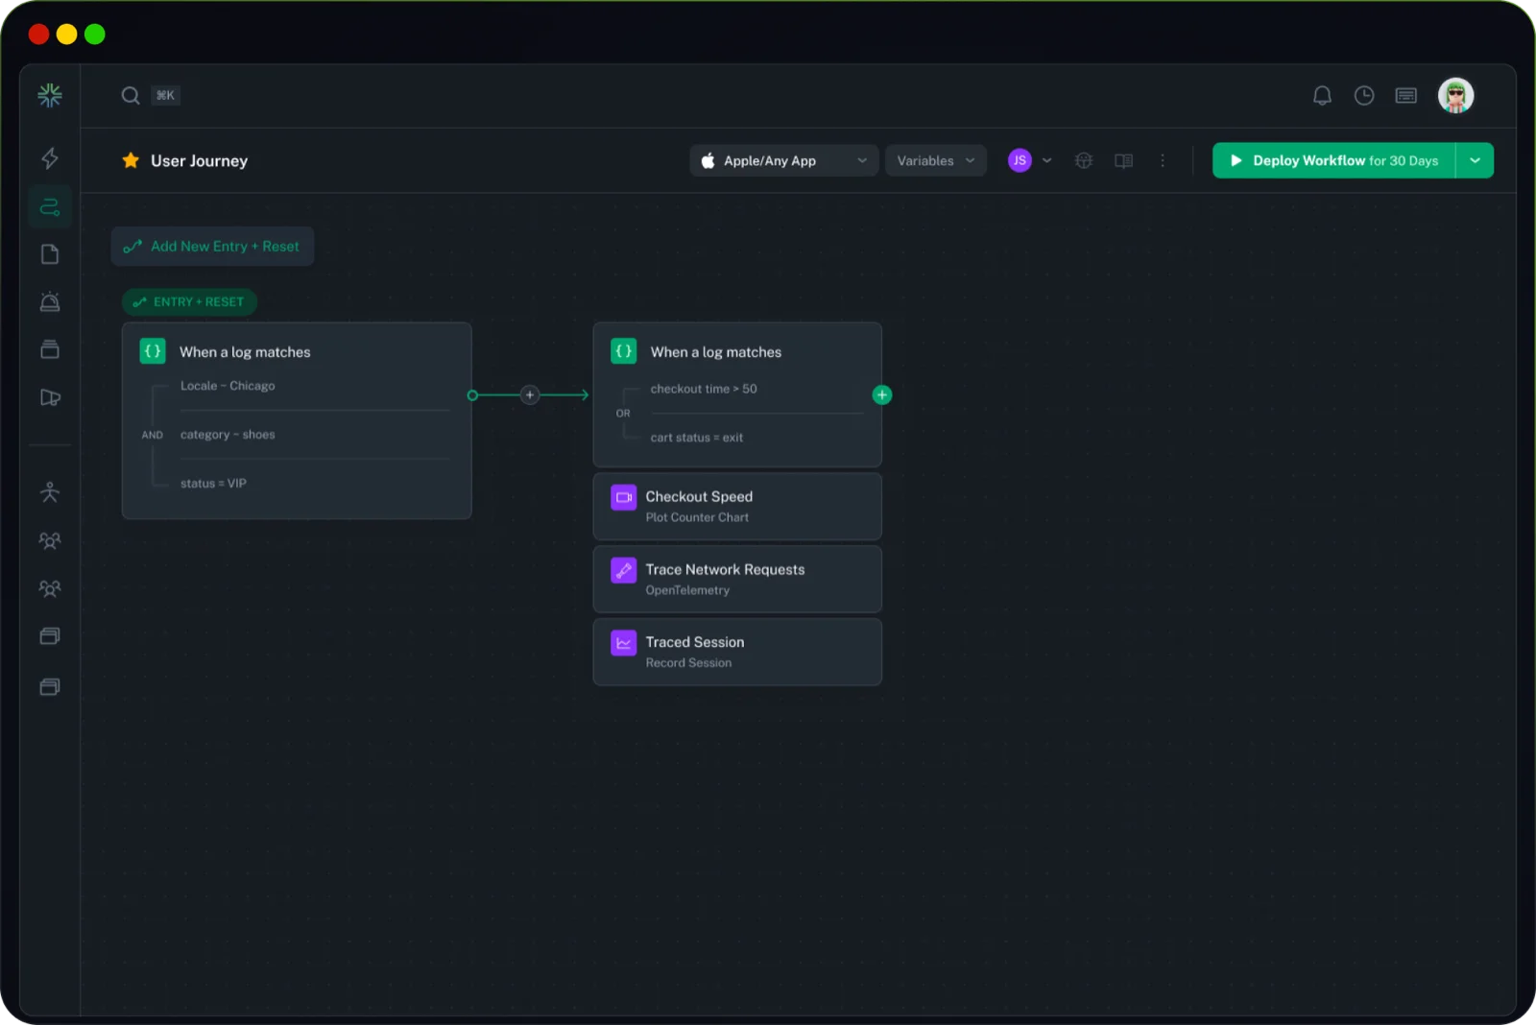The height and width of the screenshot is (1025, 1536).
Task: Open the alarm siren sidebar icon
Action: 50,302
